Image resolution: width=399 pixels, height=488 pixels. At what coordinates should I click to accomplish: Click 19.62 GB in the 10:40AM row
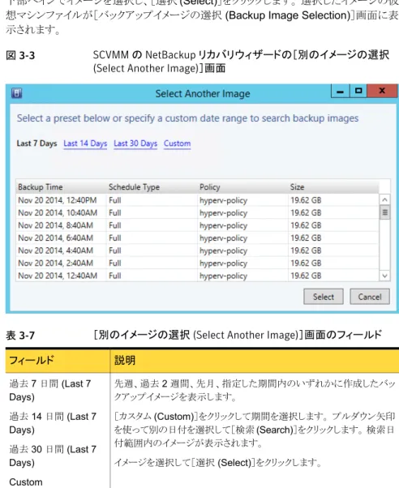(x=306, y=213)
